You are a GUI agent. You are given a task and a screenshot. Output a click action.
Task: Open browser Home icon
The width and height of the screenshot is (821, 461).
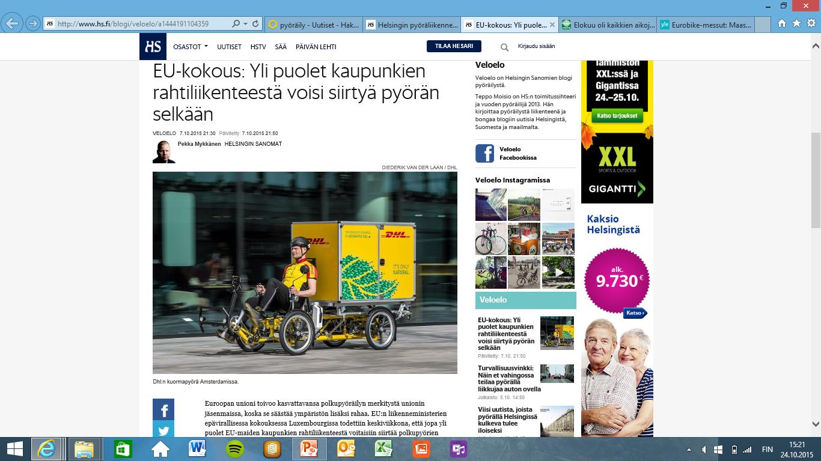[x=782, y=23]
